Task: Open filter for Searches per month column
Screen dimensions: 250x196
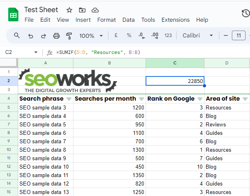Action: [142, 99]
